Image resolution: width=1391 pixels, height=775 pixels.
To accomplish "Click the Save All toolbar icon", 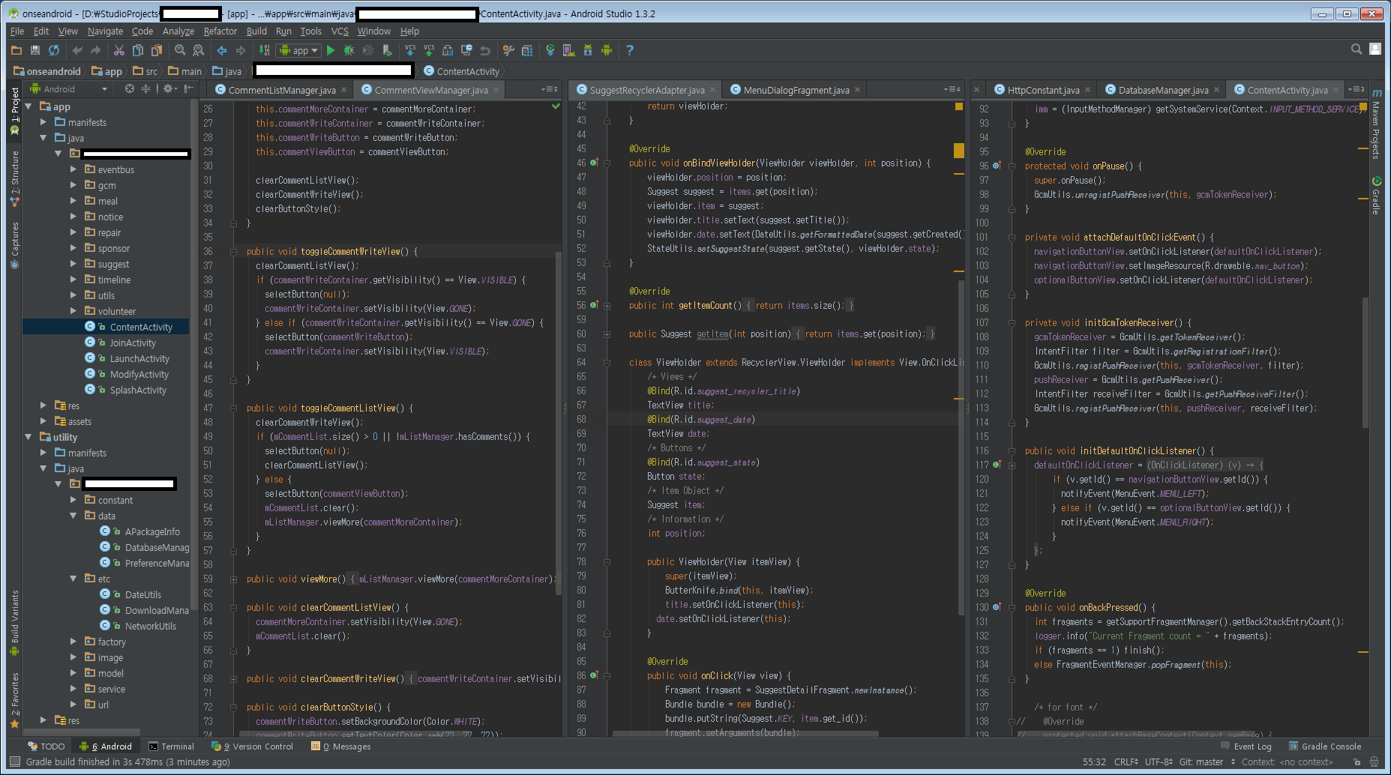I will pyautogui.click(x=35, y=50).
